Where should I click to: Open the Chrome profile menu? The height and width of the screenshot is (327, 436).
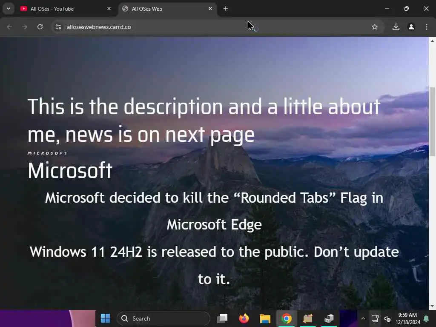click(x=411, y=27)
